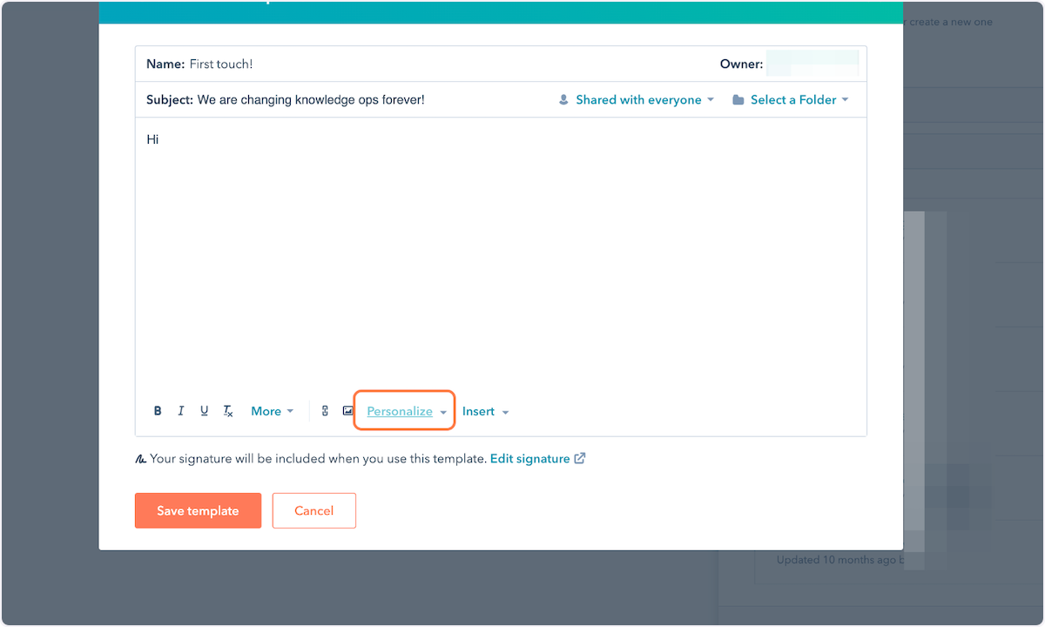Viewport: 1045px width, 627px height.
Task: Toggle bold formatting in editor toolbar
Action: 158,411
